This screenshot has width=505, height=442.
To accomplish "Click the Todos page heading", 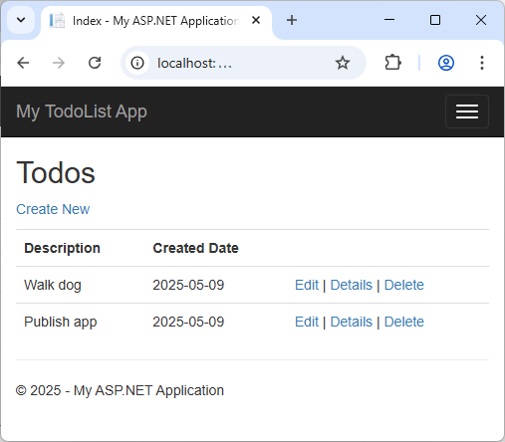I will pyautogui.click(x=56, y=172).
